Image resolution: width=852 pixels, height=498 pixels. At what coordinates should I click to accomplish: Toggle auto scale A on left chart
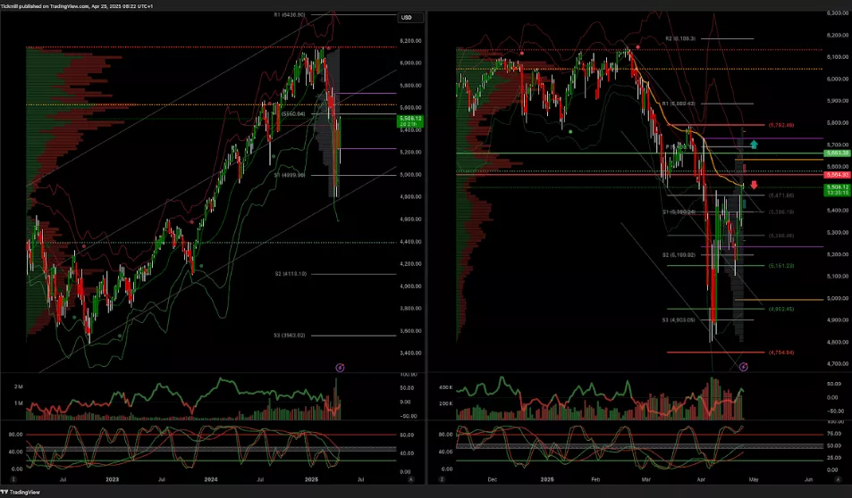pyautogui.click(x=410, y=479)
